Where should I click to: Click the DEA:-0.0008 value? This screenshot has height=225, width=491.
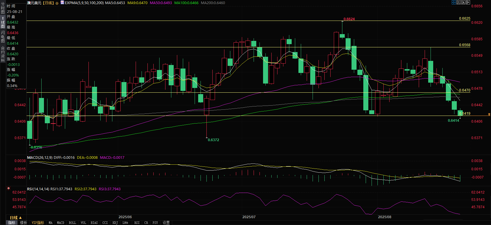87,157
